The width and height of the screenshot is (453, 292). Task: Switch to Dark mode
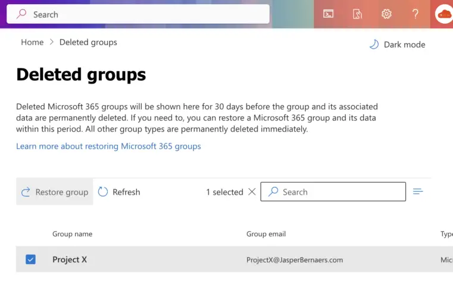click(x=397, y=45)
